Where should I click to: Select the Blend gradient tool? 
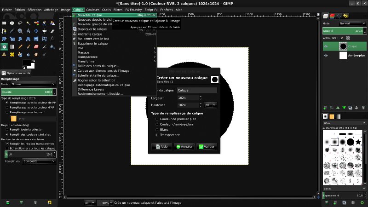click(x=12, y=47)
